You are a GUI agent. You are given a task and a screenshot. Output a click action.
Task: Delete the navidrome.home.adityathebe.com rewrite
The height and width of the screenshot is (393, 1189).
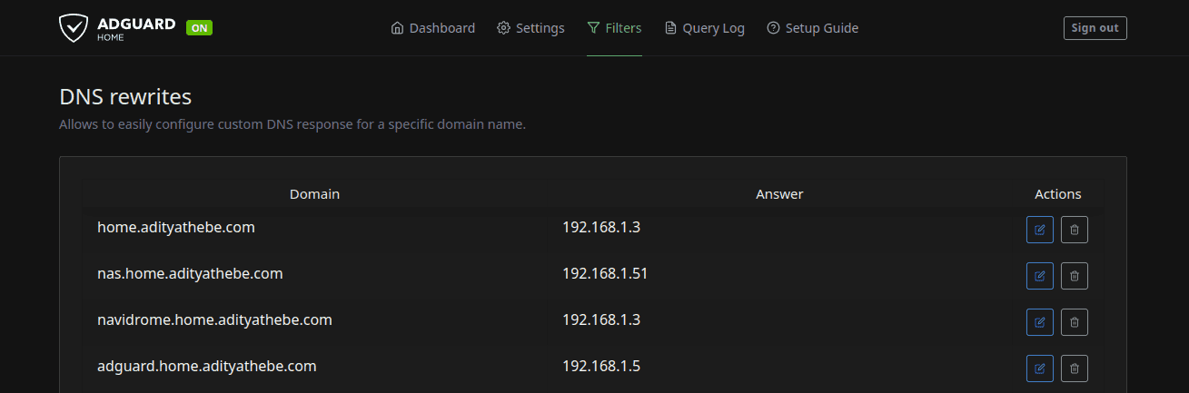(1075, 322)
